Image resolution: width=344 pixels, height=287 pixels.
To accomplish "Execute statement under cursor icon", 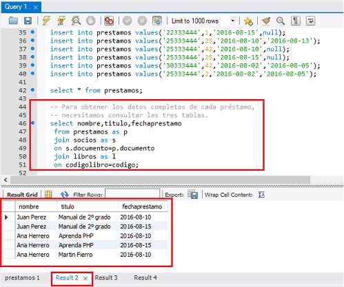I will 61,21.
